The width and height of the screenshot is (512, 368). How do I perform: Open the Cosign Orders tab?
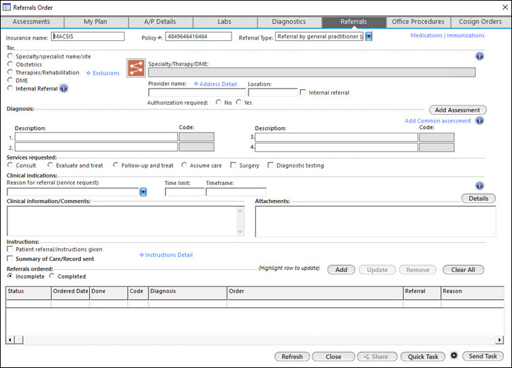coord(480,22)
